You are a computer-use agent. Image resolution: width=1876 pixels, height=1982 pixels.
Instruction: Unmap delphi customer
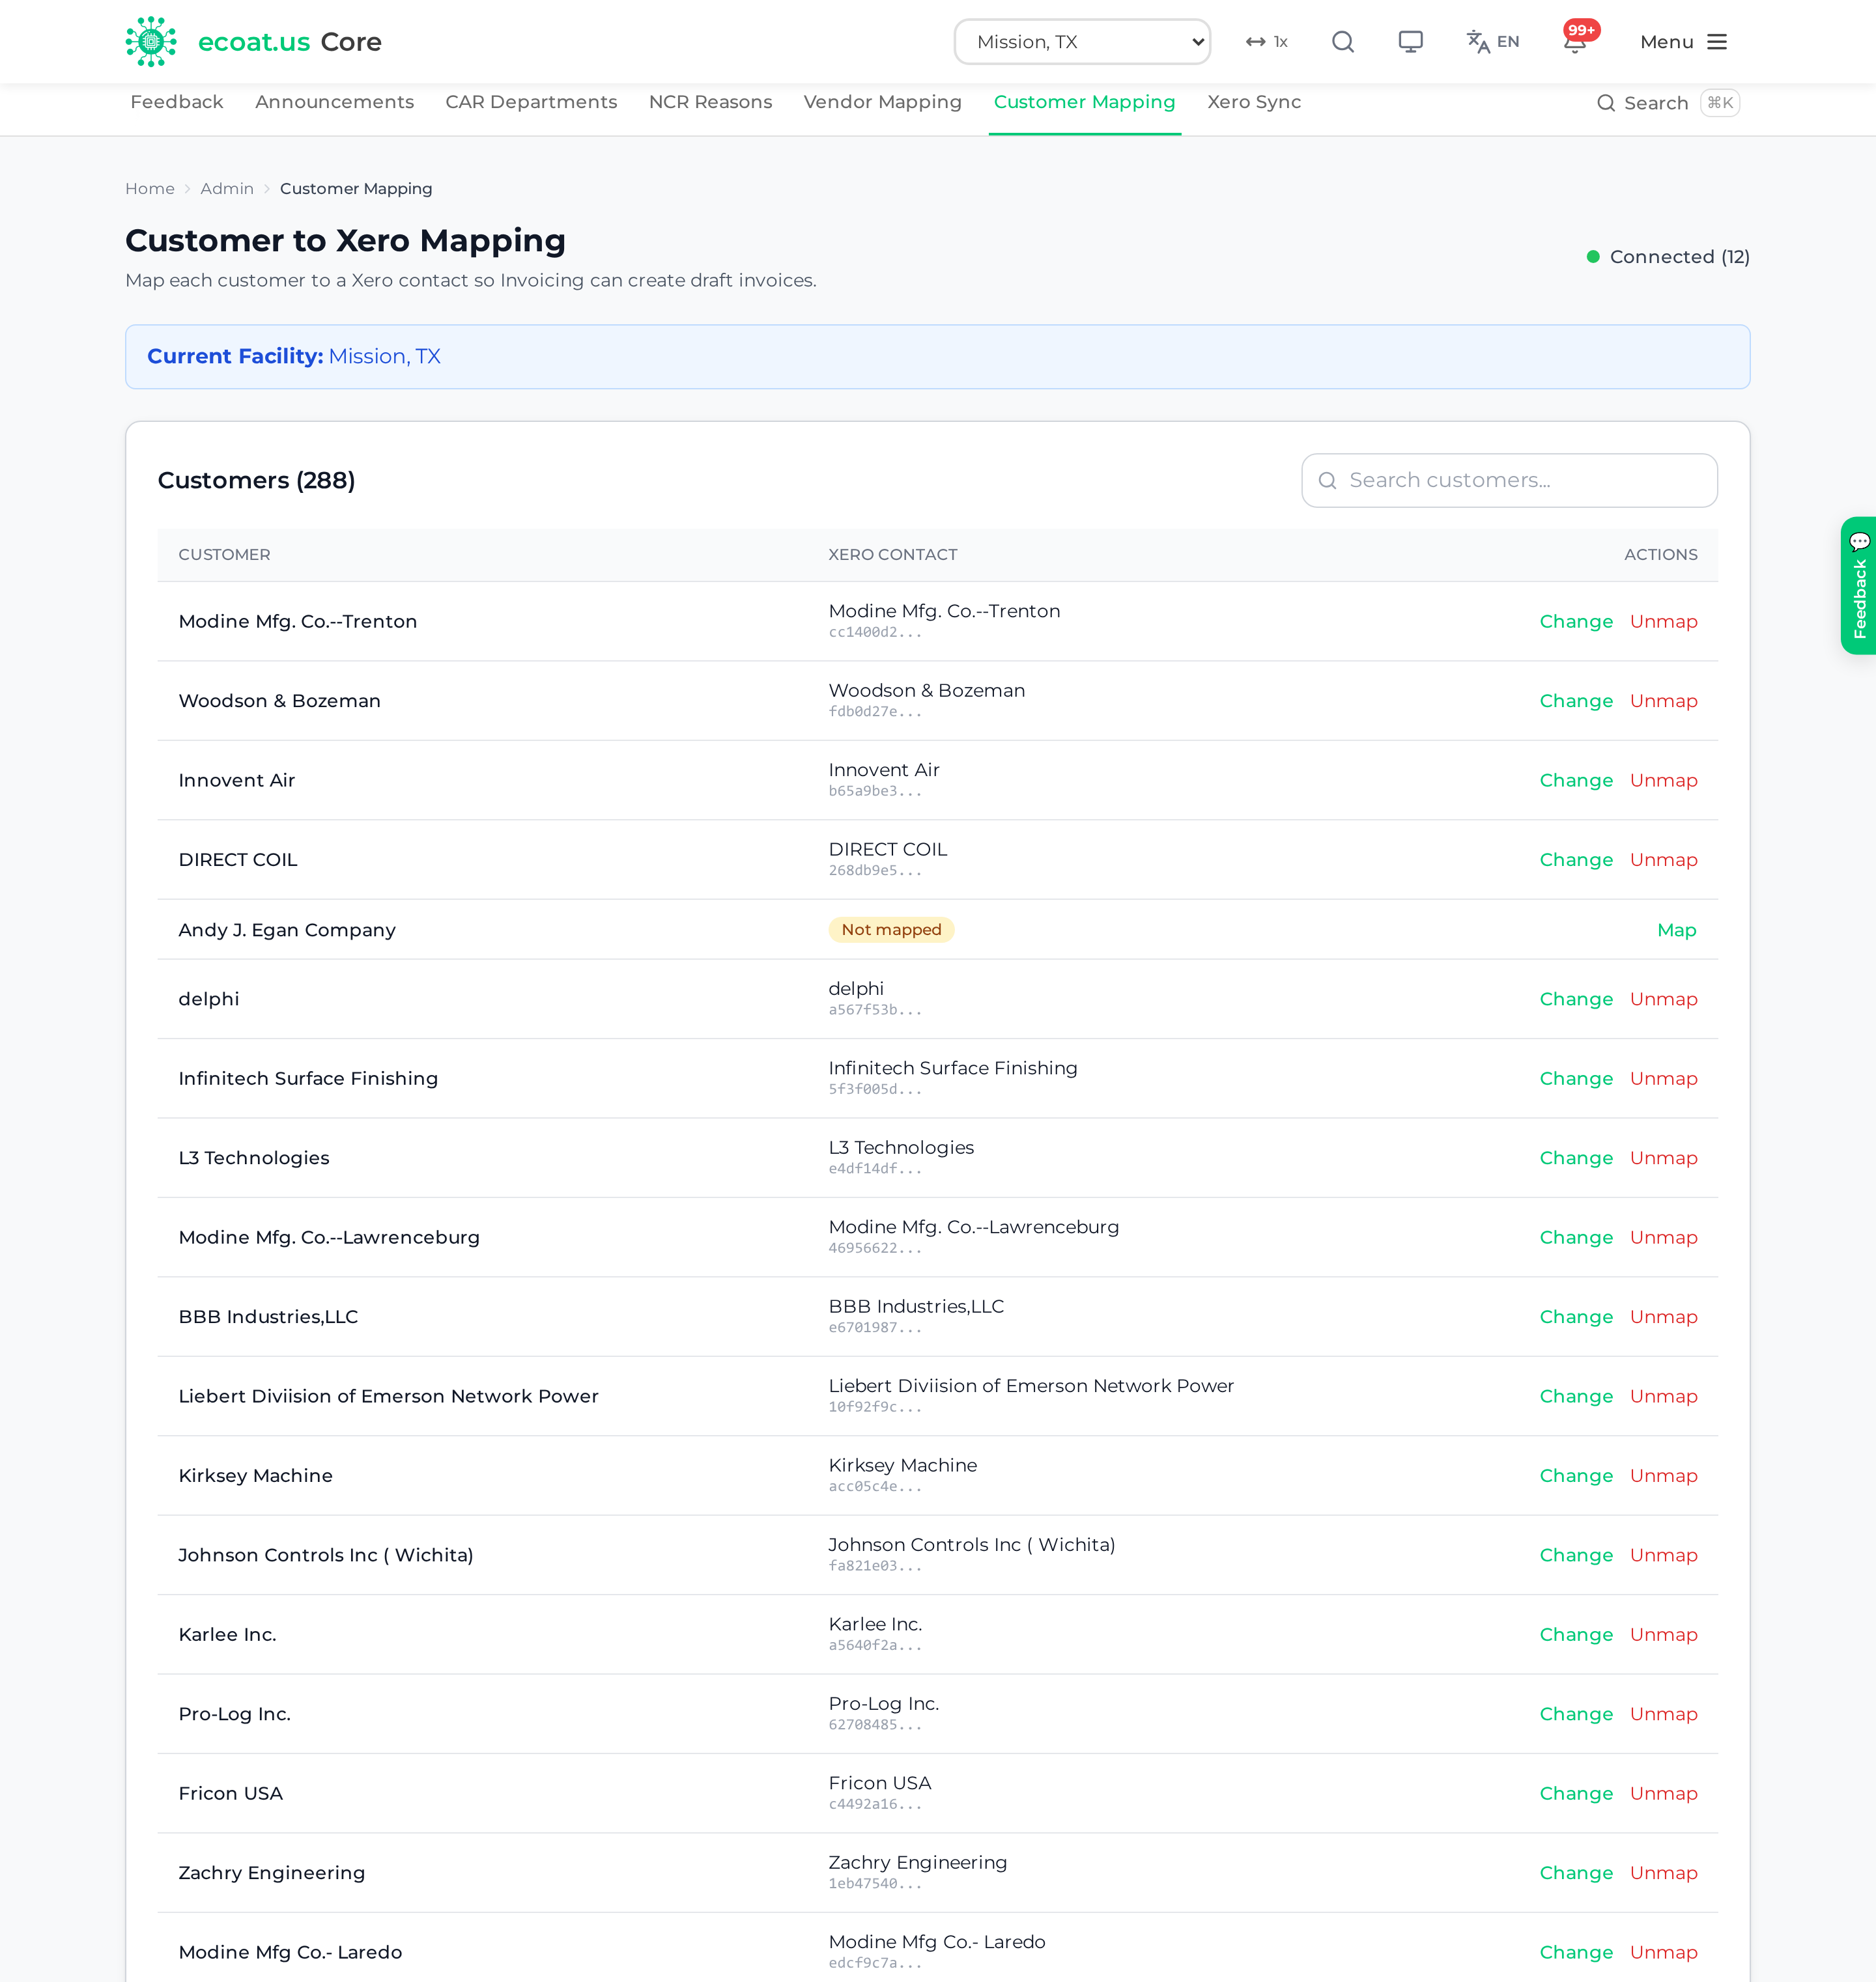[1663, 999]
